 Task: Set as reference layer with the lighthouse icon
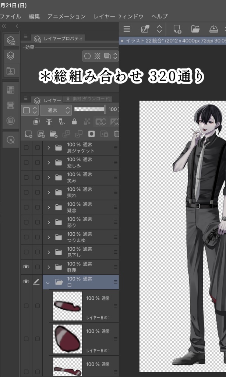[49, 122]
